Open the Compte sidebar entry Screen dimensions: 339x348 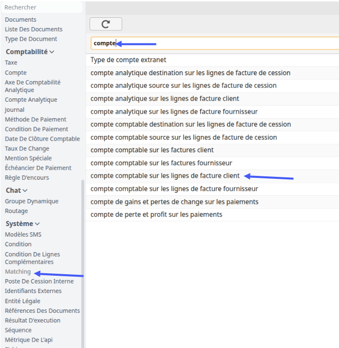click(x=16, y=73)
